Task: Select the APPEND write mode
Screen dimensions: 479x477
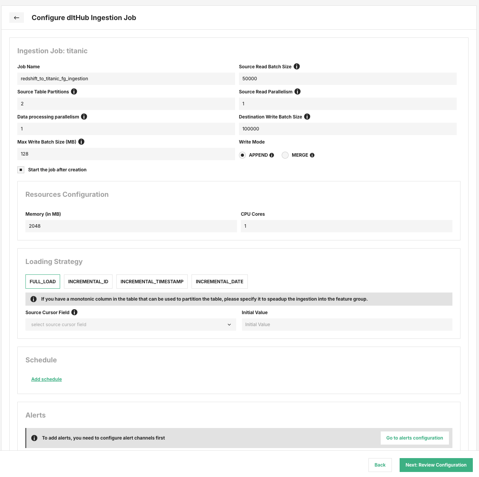Action: tap(242, 155)
